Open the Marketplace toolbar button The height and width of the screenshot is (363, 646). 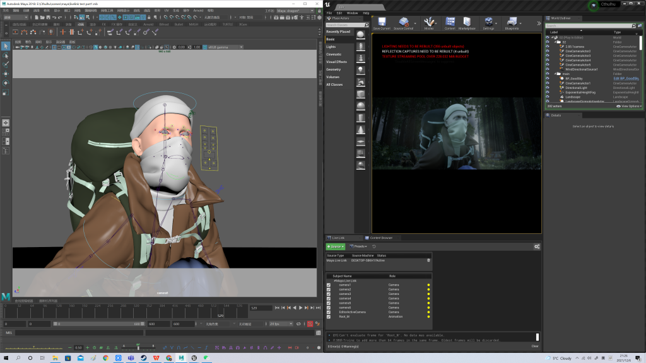tap(467, 23)
